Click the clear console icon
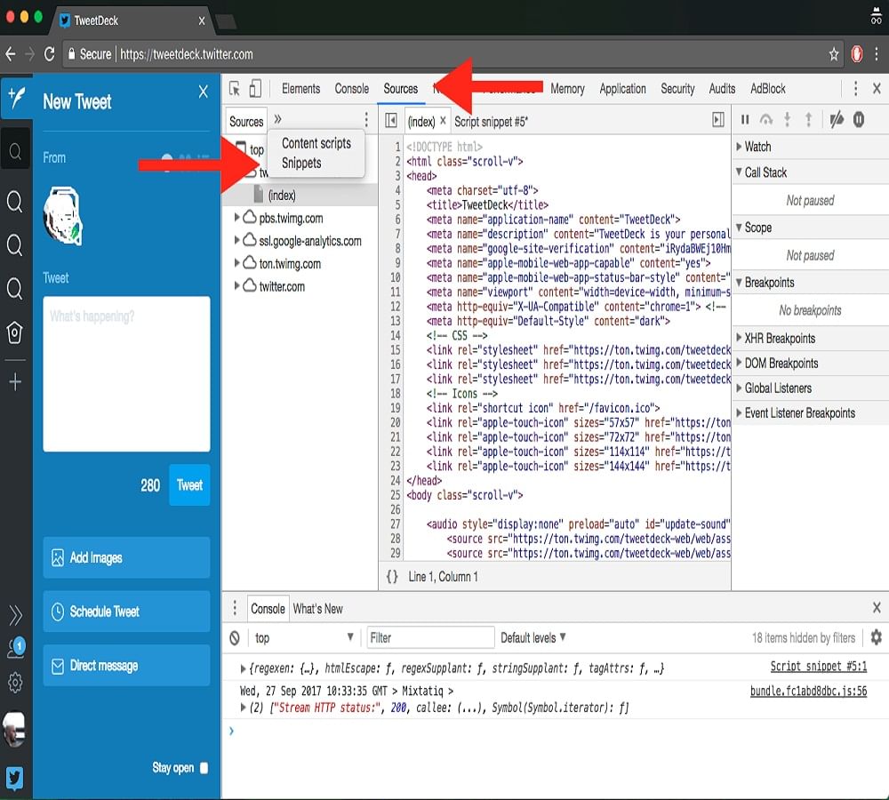The width and height of the screenshot is (889, 800). pyautogui.click(x=235, y=638)
